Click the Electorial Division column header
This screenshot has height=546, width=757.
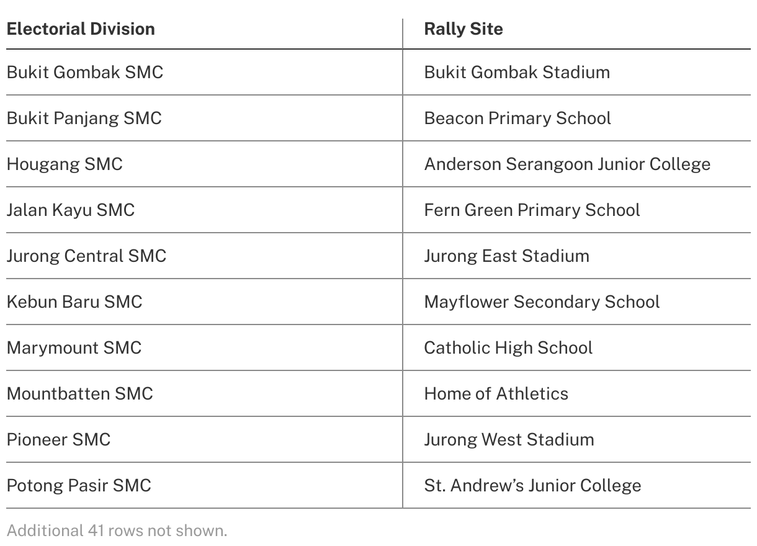(81, 29)
